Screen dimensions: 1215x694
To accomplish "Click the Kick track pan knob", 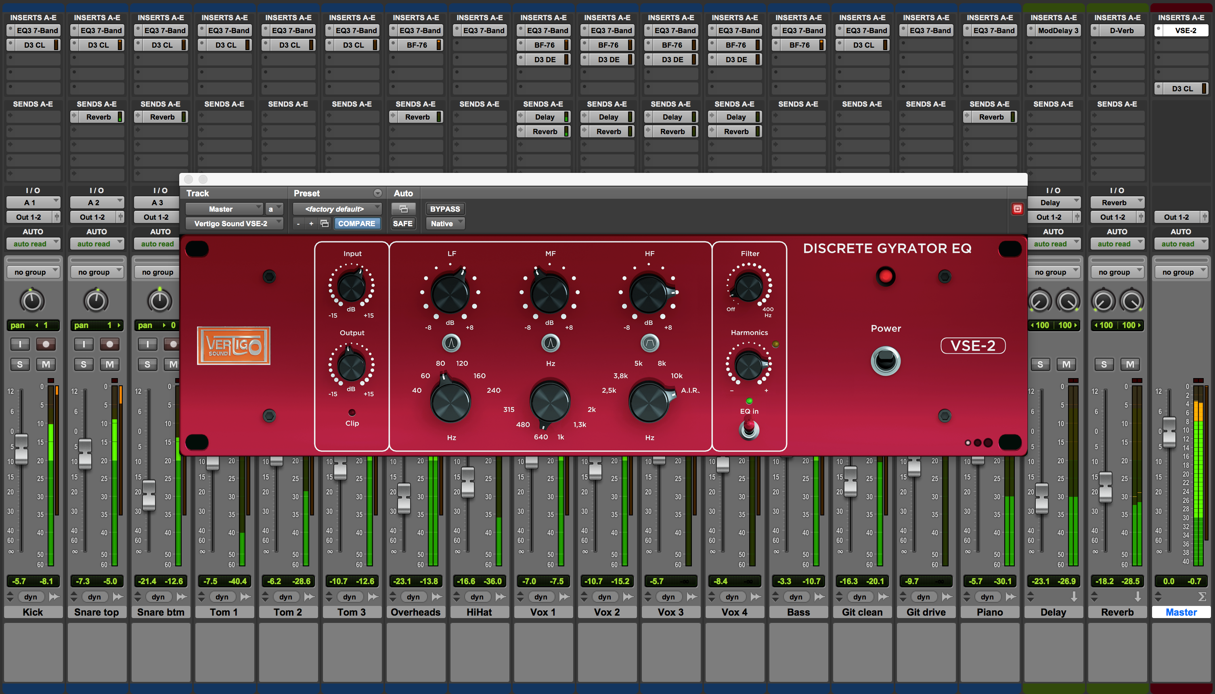I will pos(32,301).
